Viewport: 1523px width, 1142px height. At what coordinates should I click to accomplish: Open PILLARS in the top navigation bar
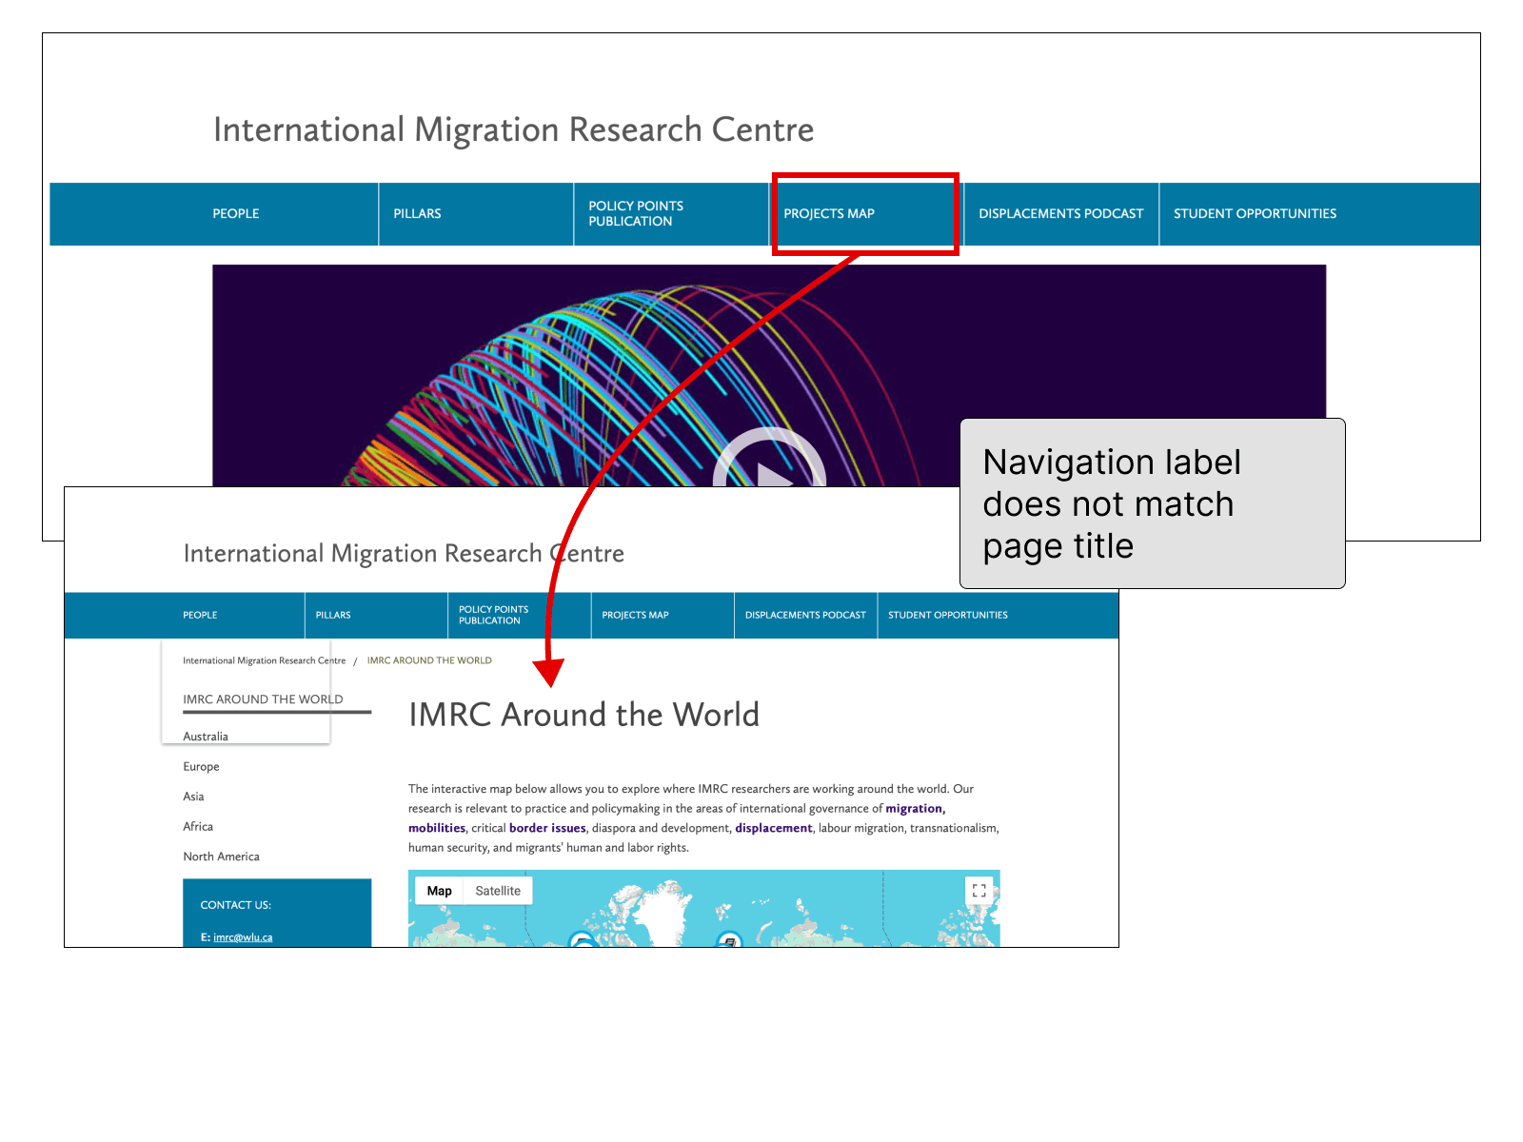(417, 214)
